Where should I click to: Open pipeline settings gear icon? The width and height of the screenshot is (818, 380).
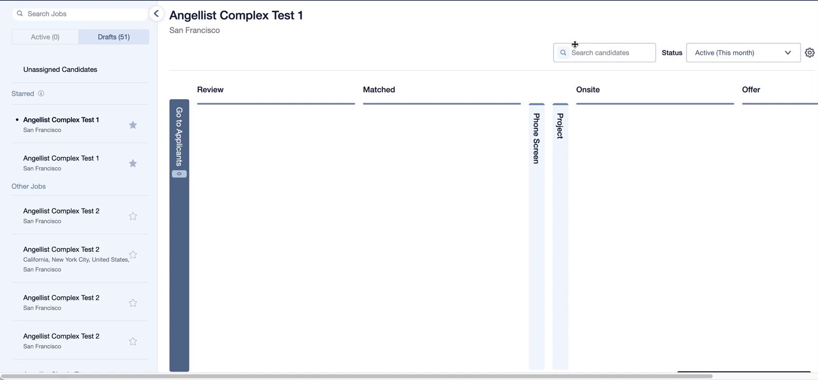point(810,53)
